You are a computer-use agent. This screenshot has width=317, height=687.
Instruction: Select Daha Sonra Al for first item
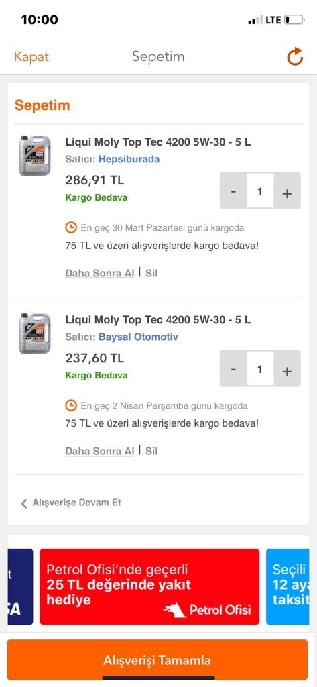(x=100, y=274)
